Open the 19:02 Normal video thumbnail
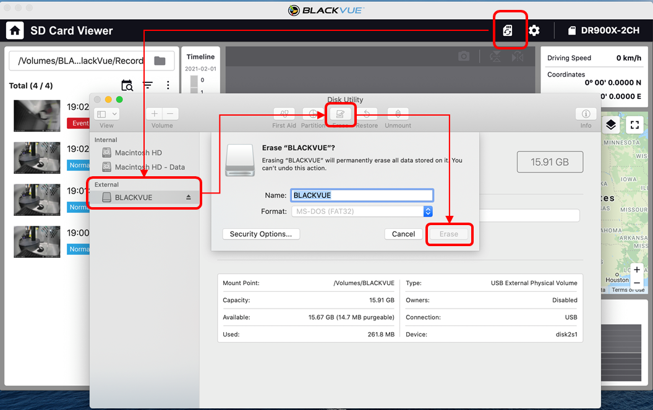 point(36,158)
